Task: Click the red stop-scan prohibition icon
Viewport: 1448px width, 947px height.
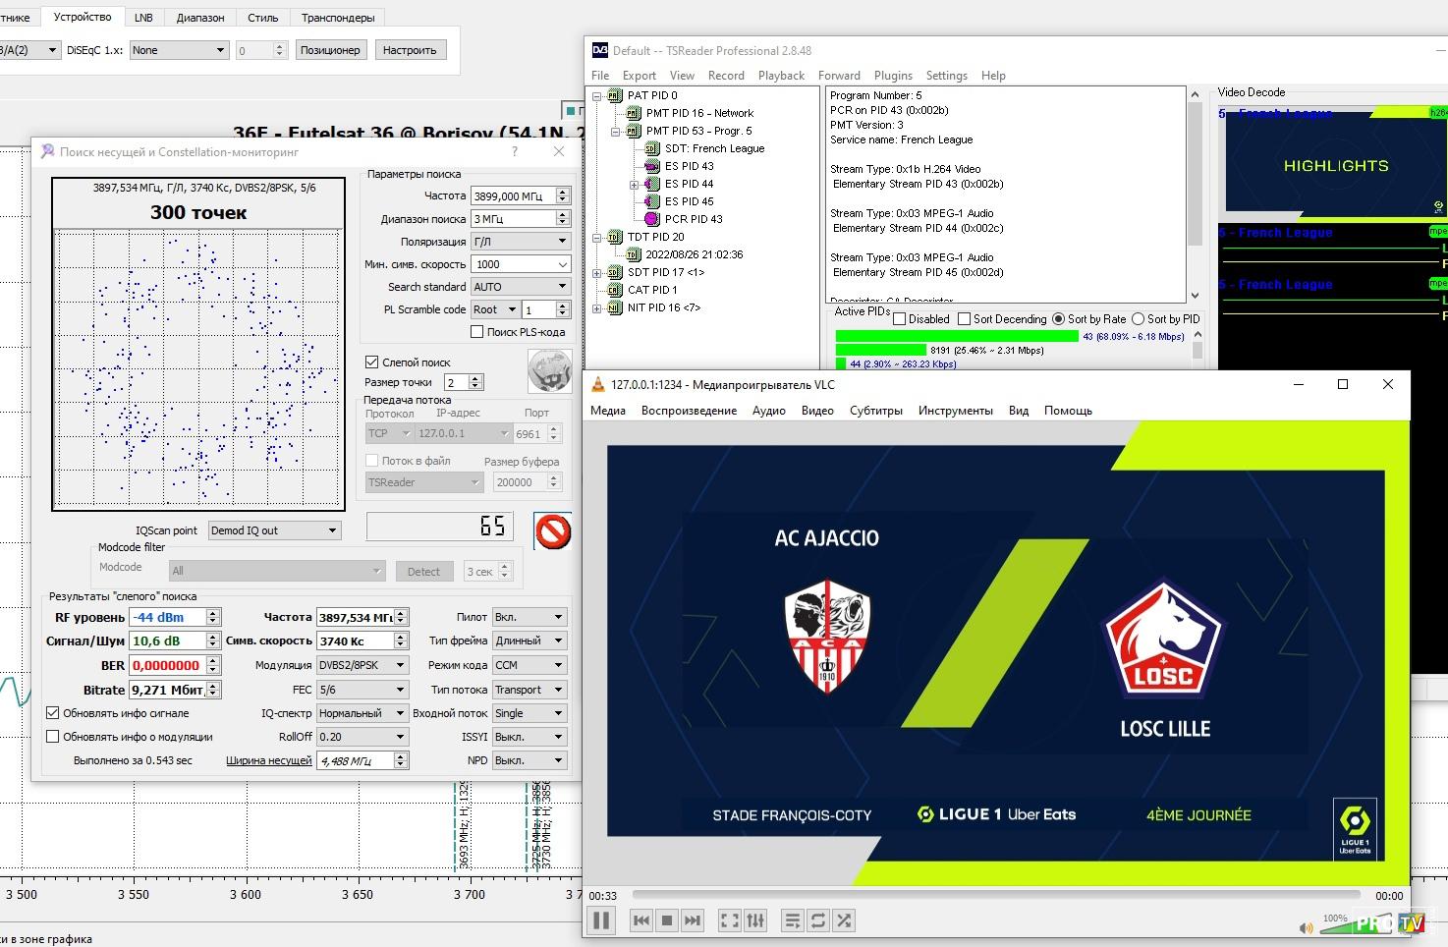Action: pos(553,531)
